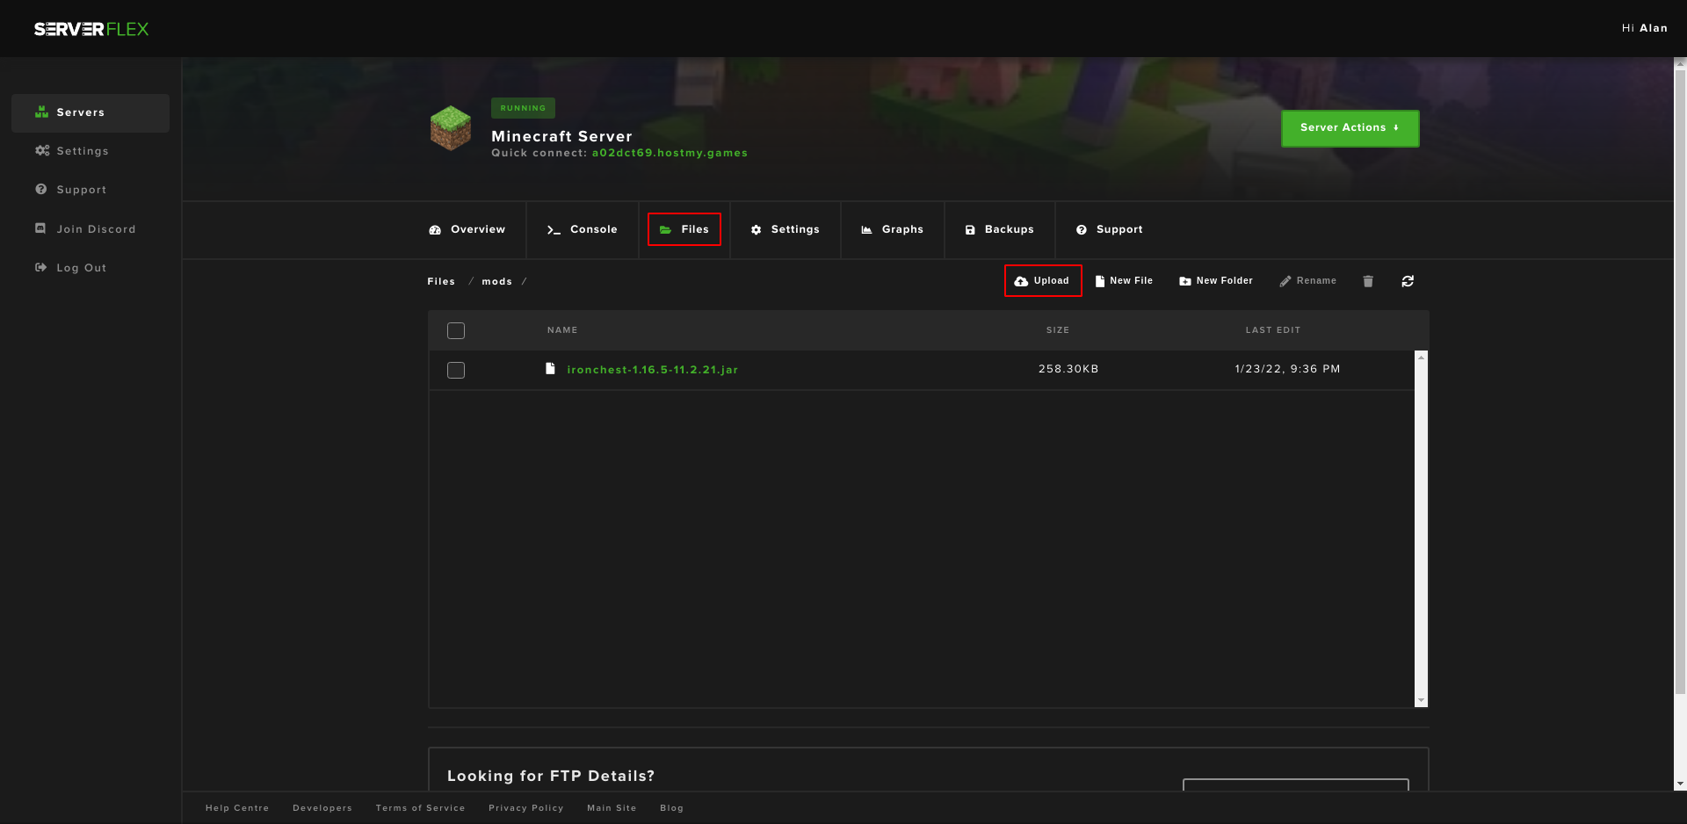Click the Support tab question icon
Viewport: 1687px width, 824px height.
(1082, 230)
